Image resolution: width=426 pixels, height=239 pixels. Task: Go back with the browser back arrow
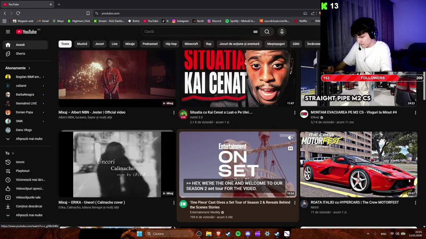(x=5, y=13)
